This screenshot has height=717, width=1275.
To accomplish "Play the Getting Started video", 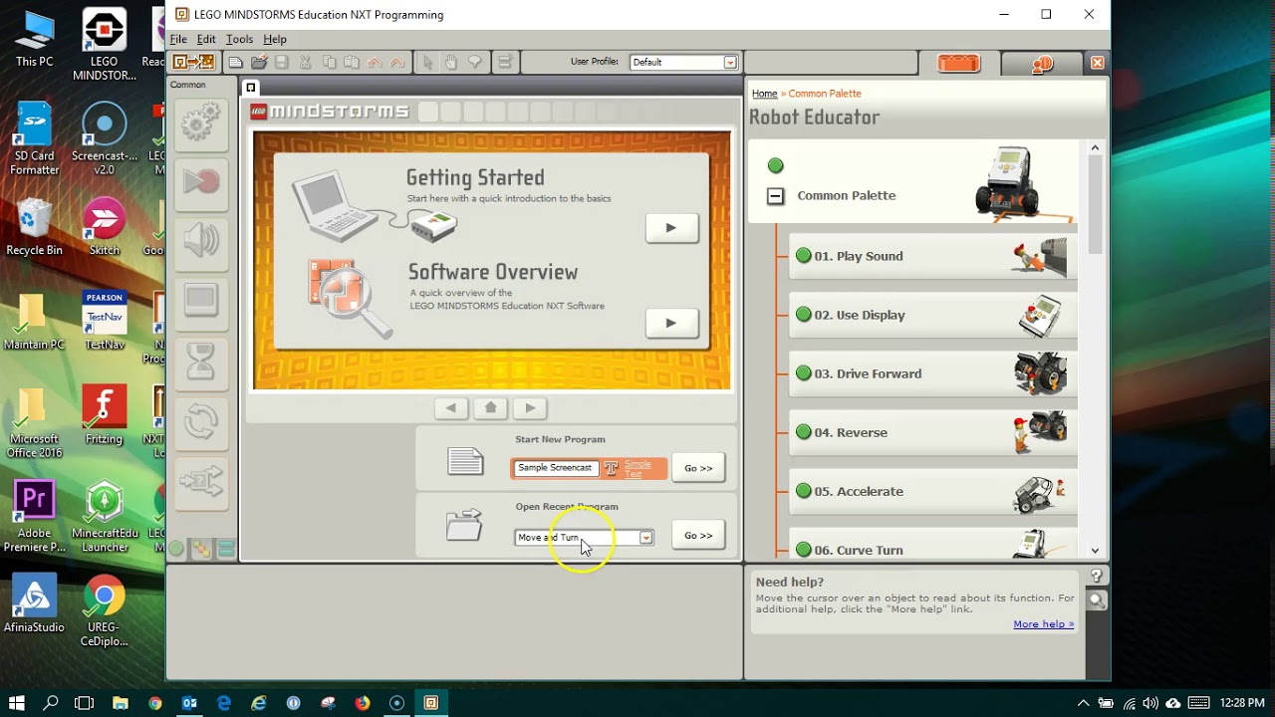I will tap(671, 228).
